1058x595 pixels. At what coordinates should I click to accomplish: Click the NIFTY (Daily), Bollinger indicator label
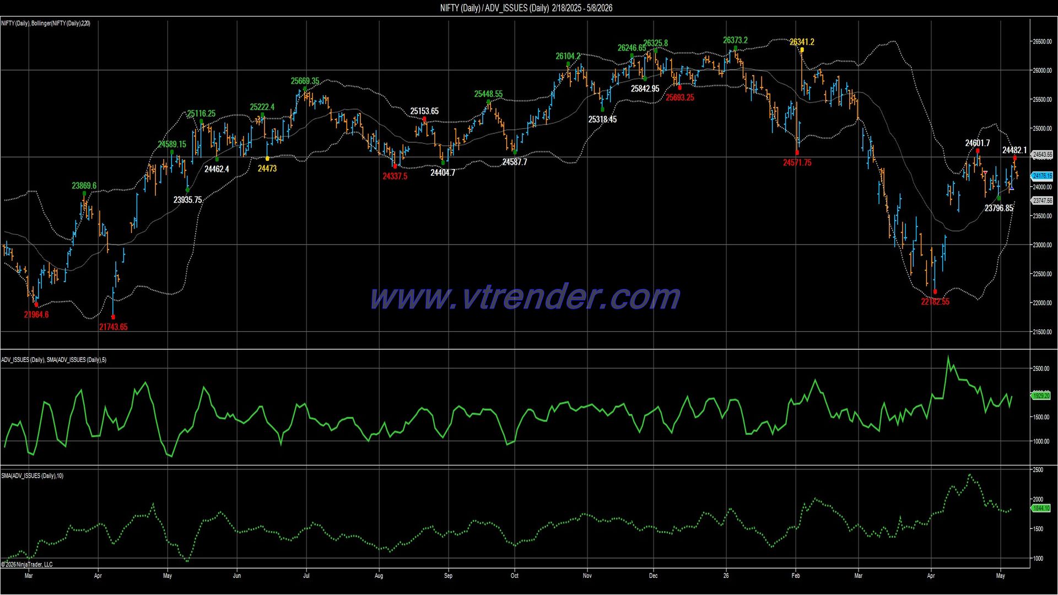point(46,23)
